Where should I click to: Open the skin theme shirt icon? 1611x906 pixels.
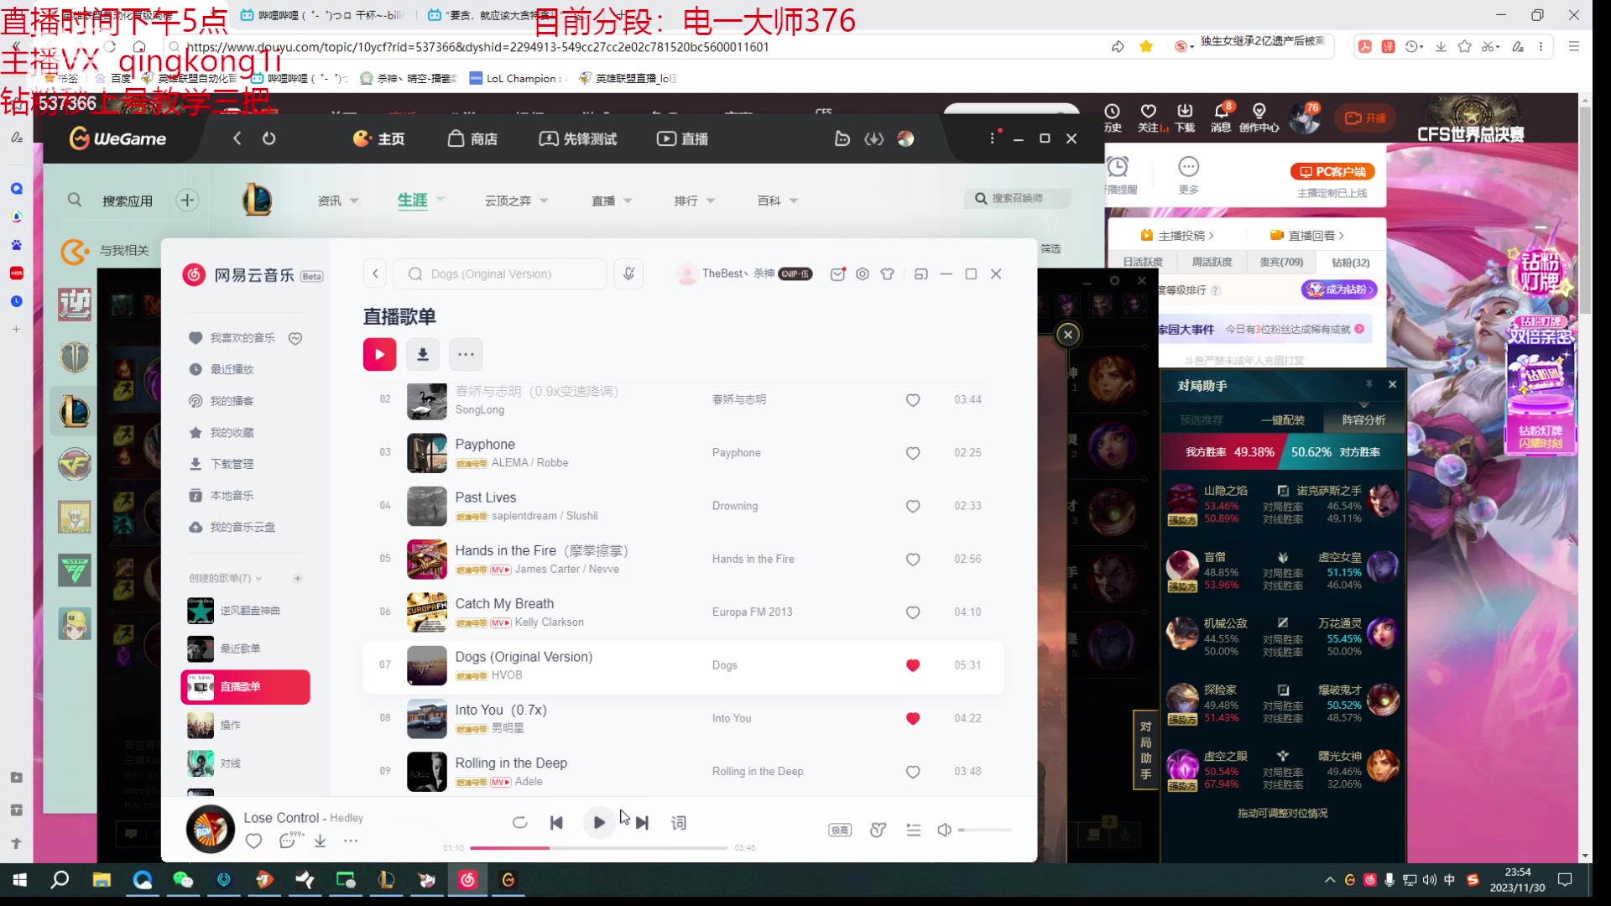point(888,274)
